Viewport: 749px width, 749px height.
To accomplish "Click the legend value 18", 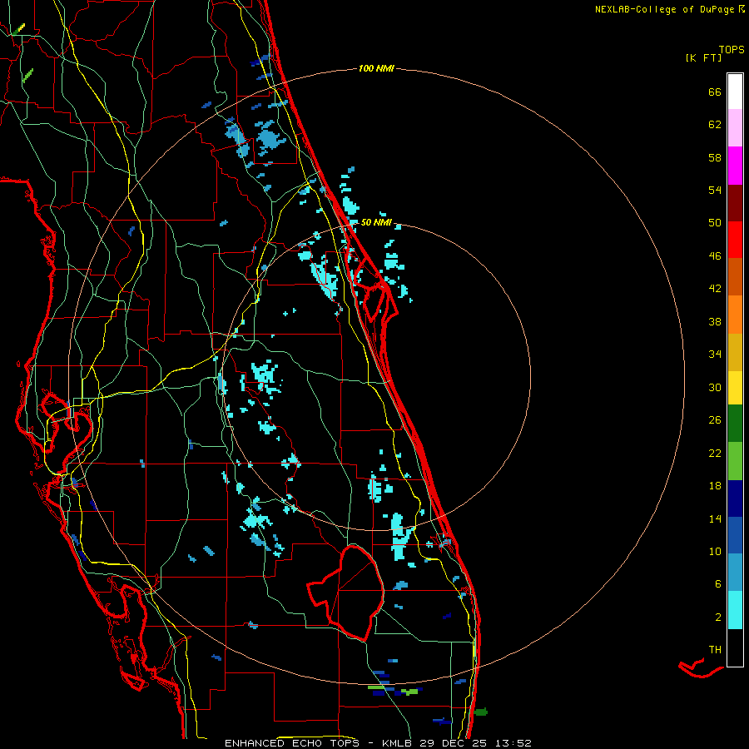I will tap(715, 486).
